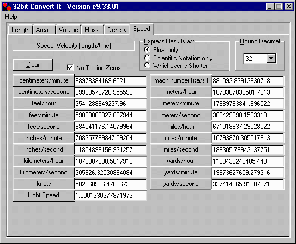Click the meters/minute unit button
Screen dimensions: 296x244
[181, 103]
